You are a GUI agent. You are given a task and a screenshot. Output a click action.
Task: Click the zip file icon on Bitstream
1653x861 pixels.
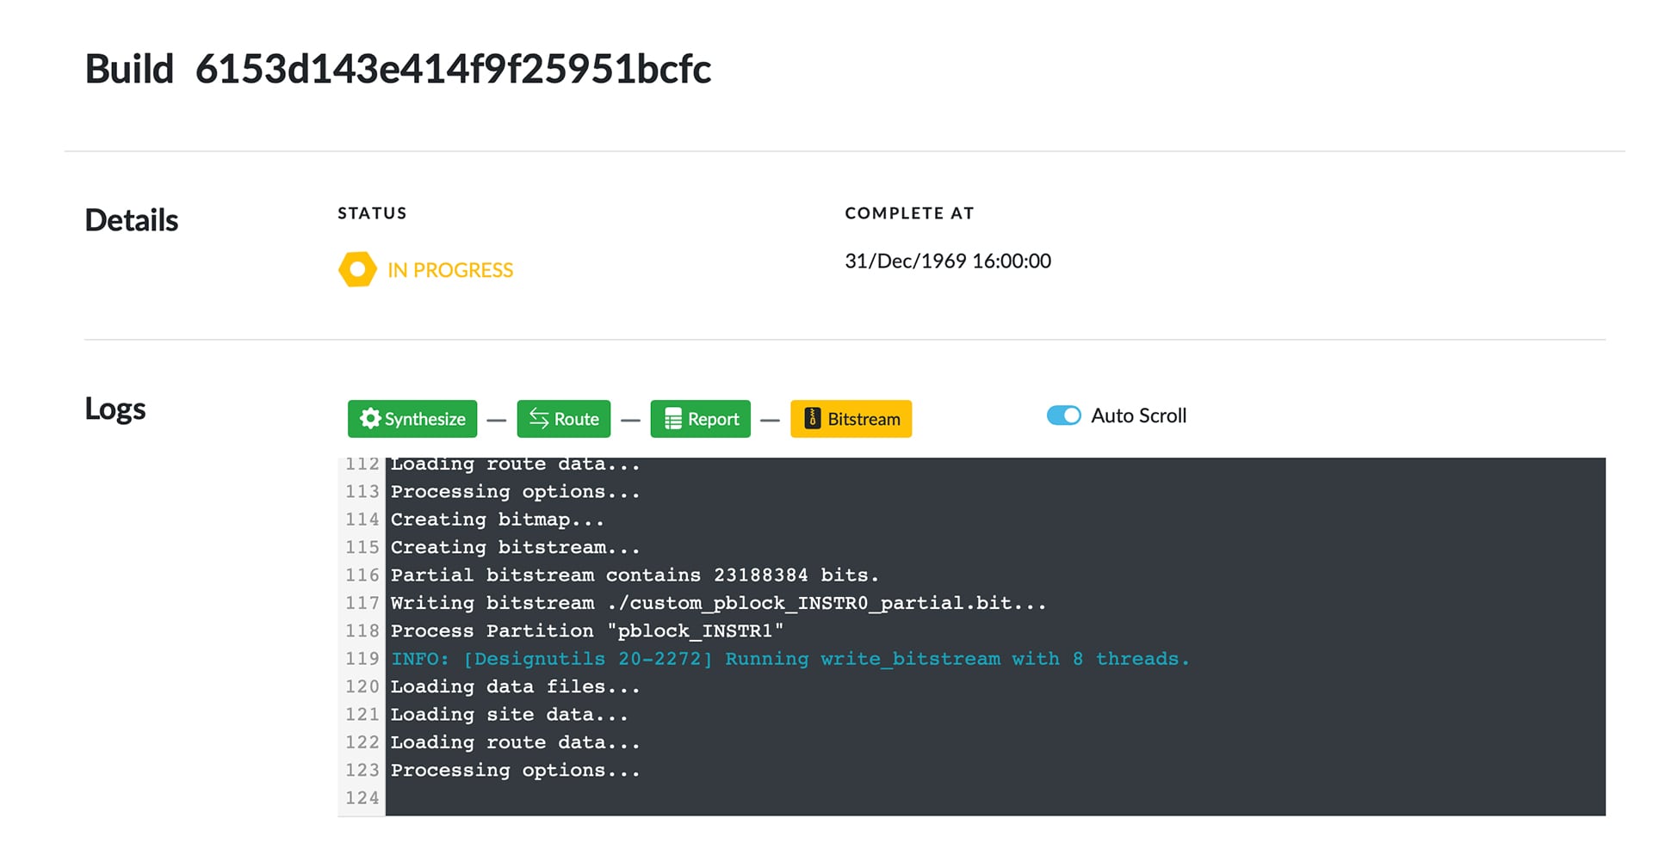[x=812, y=419]
